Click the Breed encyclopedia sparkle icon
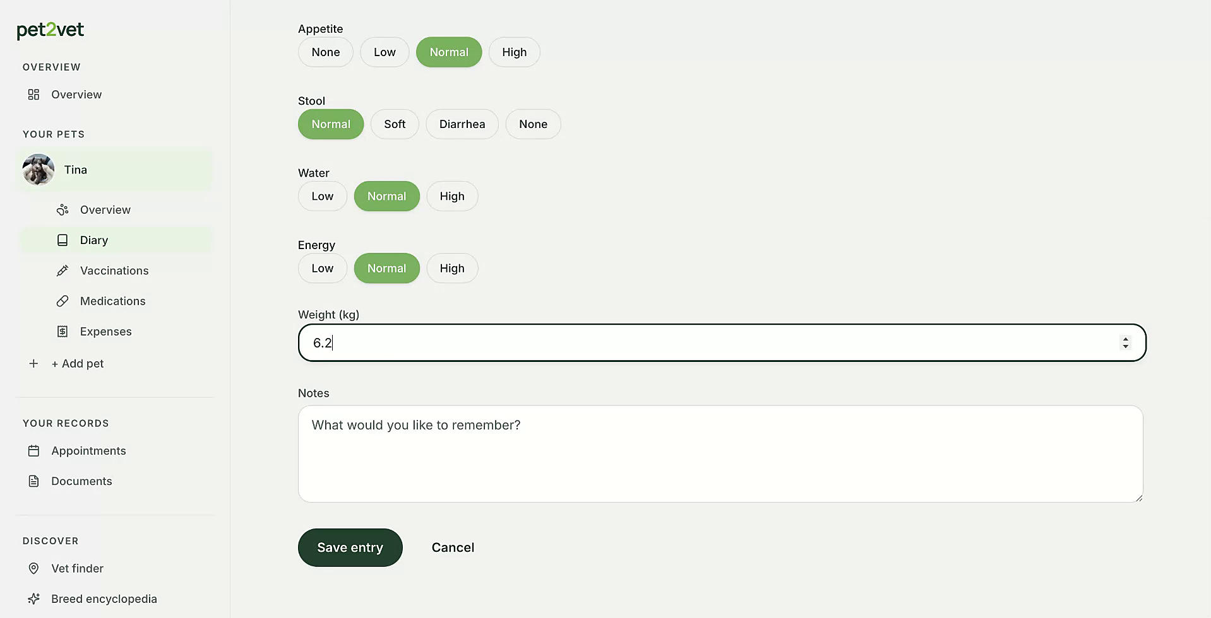This screenshot has width=1211, height=618. click(x=34, y=599)
